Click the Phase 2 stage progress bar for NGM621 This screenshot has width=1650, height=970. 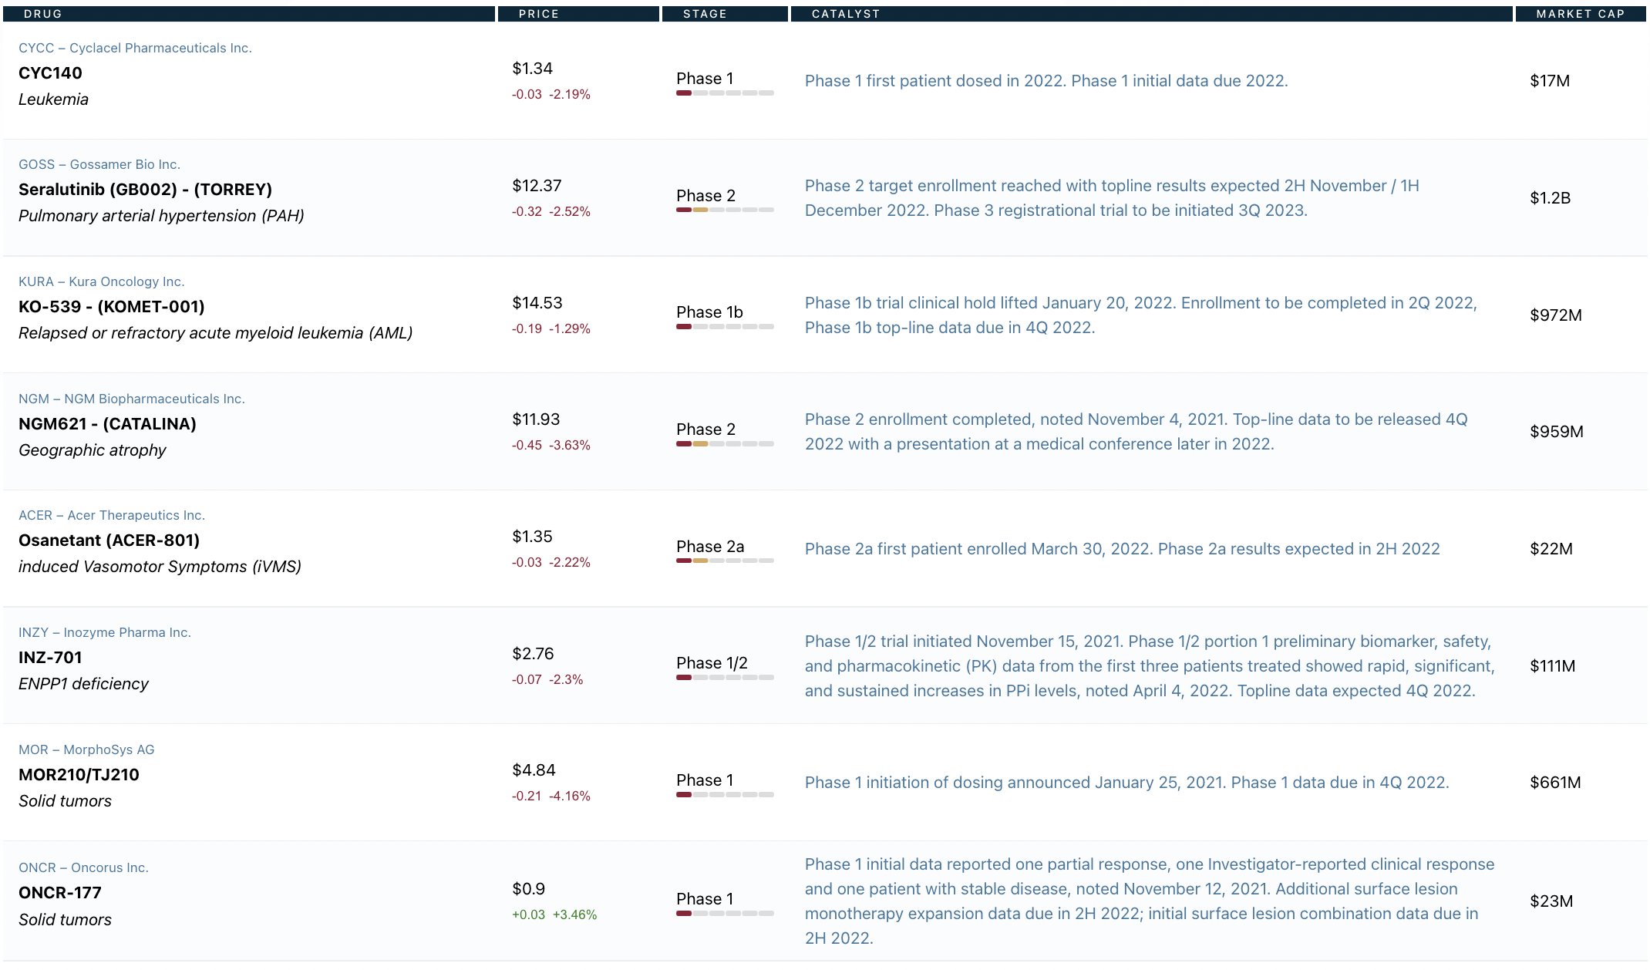(725, 444)
